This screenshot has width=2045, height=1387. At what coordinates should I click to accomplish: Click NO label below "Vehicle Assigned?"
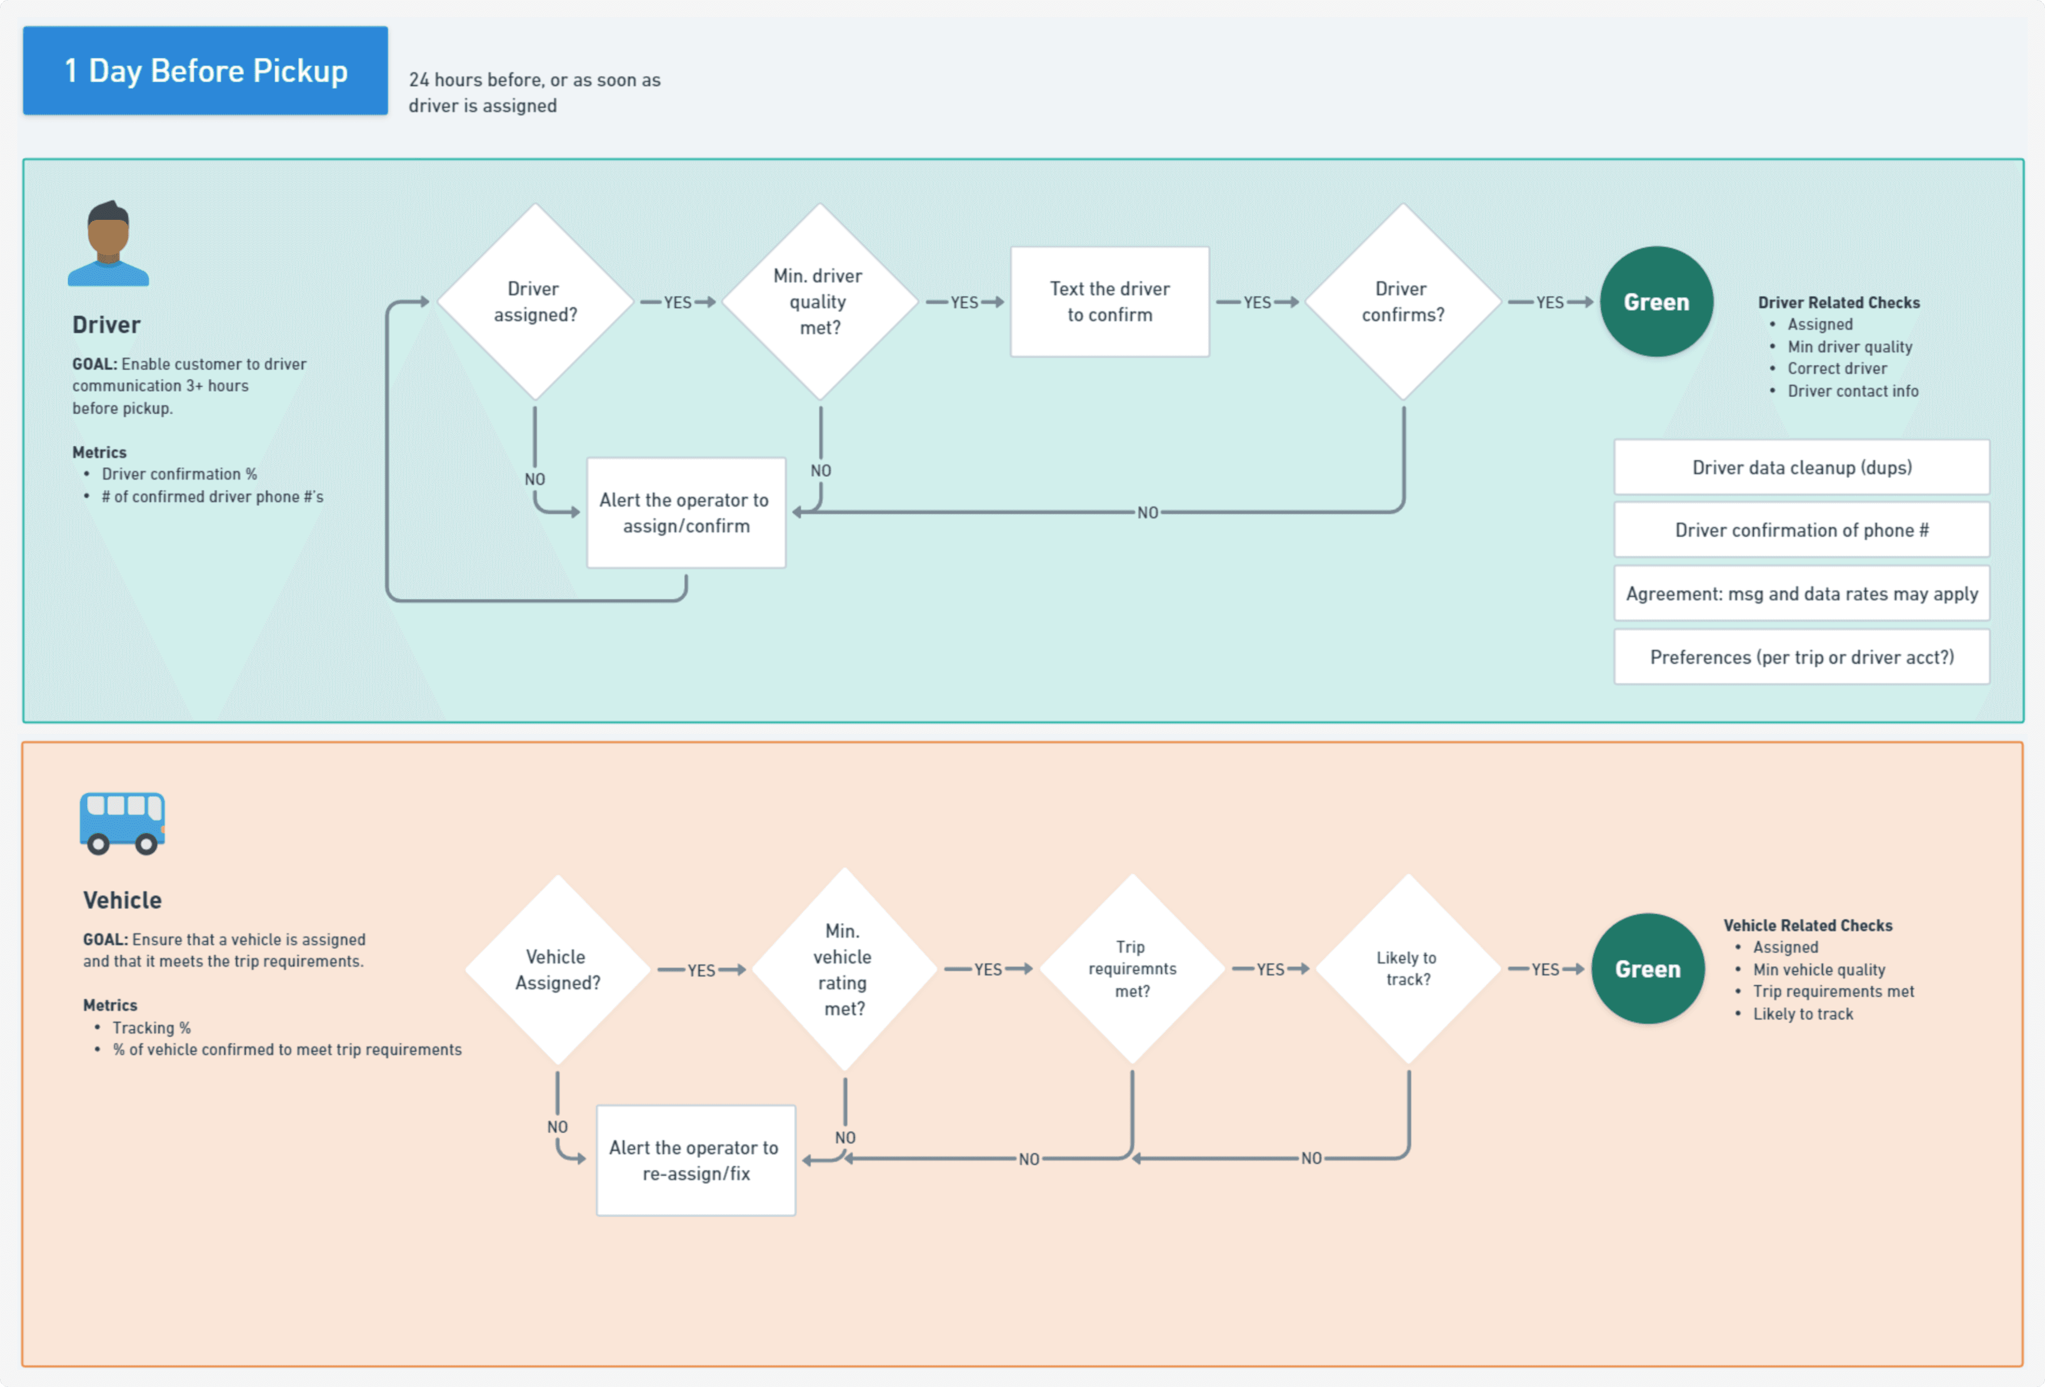point(558,1127)
